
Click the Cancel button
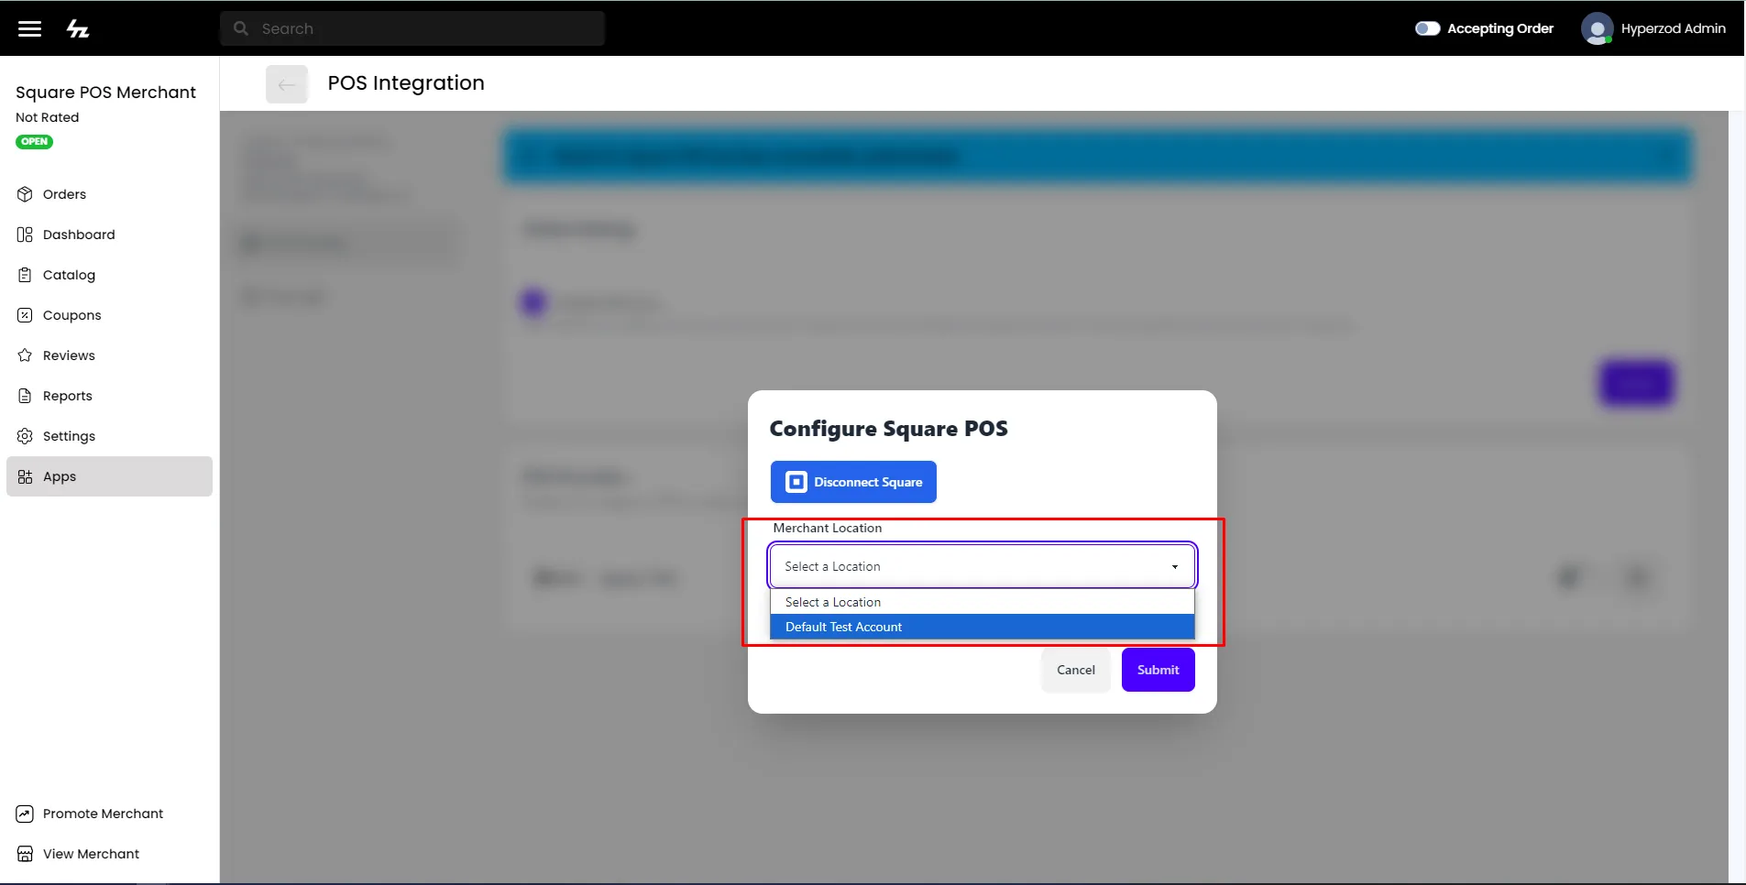point(1076,670)
